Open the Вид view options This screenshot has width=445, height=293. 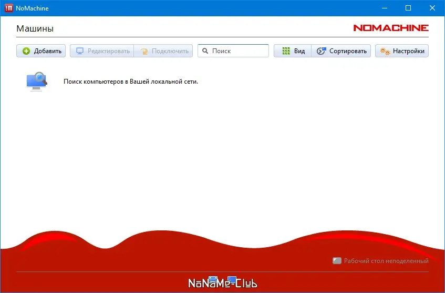(293, 51)
